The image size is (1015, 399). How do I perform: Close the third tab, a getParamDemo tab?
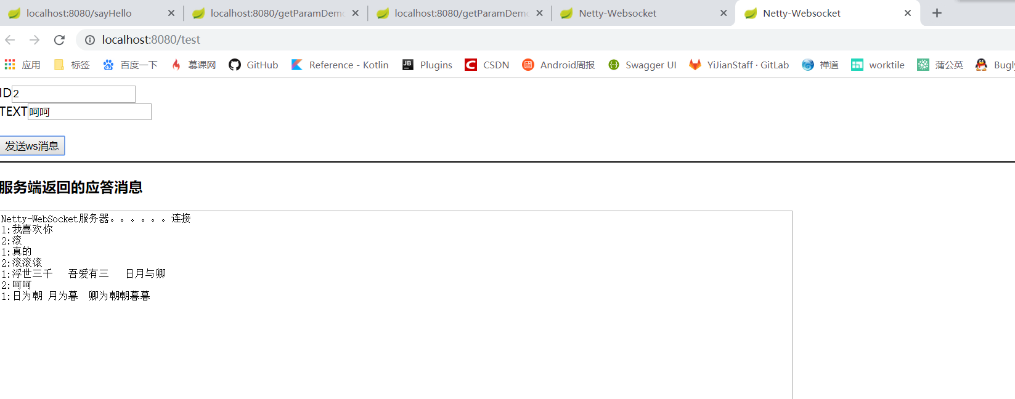tap(540, 13)
